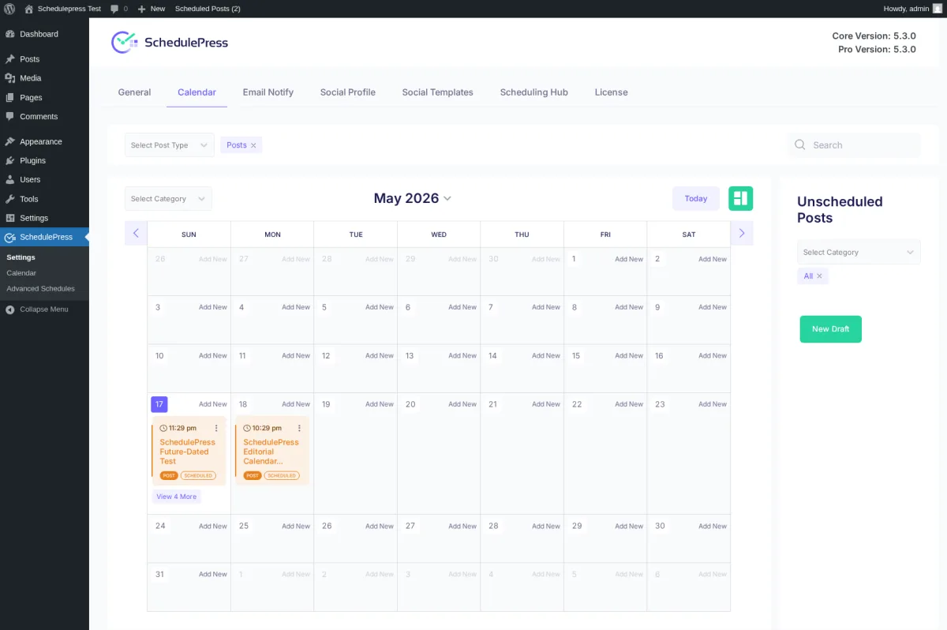Open SchedulePress Future-Dated Test post
The image size is (947, 630).
tap(187, 452)
